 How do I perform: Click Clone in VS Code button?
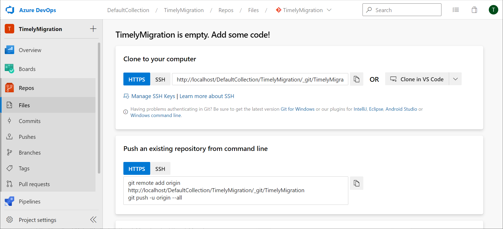pos(417,79)
